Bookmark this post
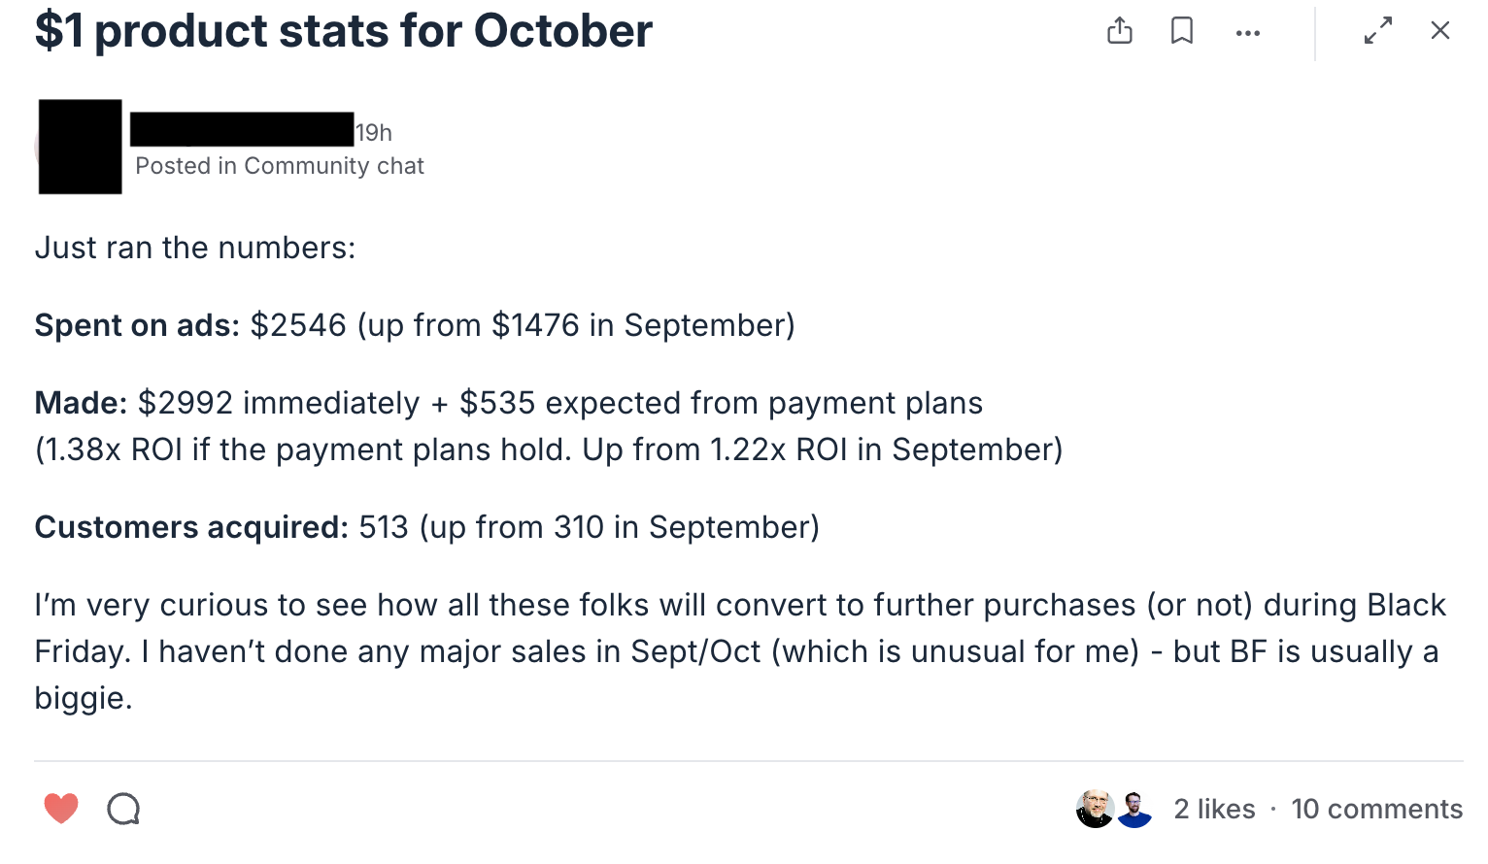The width and height of the screenshot is (1488, 864). tap(1182, 31)
